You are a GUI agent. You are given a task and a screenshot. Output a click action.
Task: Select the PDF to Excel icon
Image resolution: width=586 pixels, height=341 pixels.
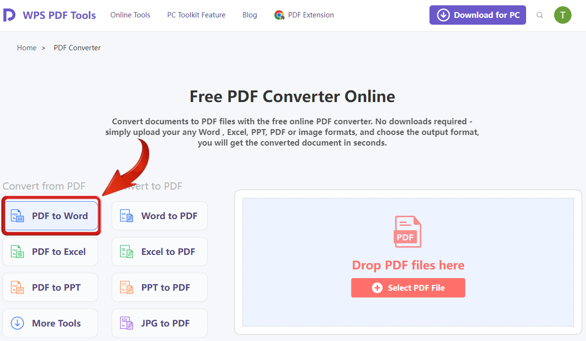pos(17,252)
